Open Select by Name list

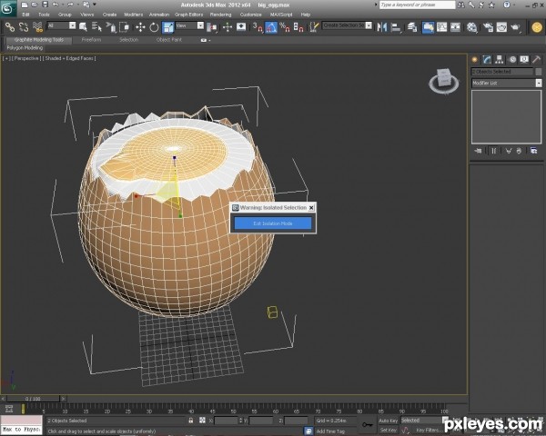(96, 26)
